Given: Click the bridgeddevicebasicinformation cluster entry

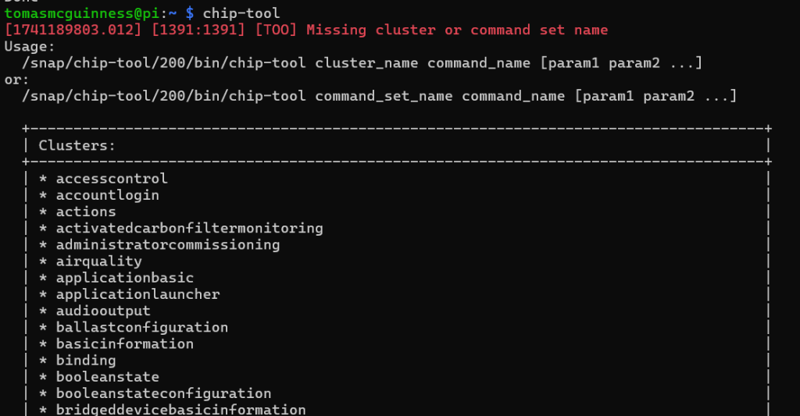Looking at the screenshot, I should tap(180, 410).
